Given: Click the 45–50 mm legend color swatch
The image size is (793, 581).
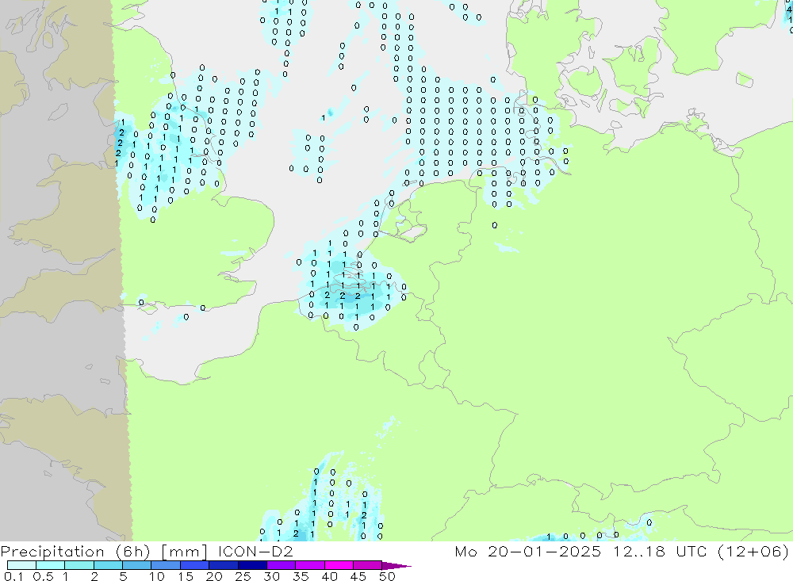Looking at the screenshot, I should [368, 565].
